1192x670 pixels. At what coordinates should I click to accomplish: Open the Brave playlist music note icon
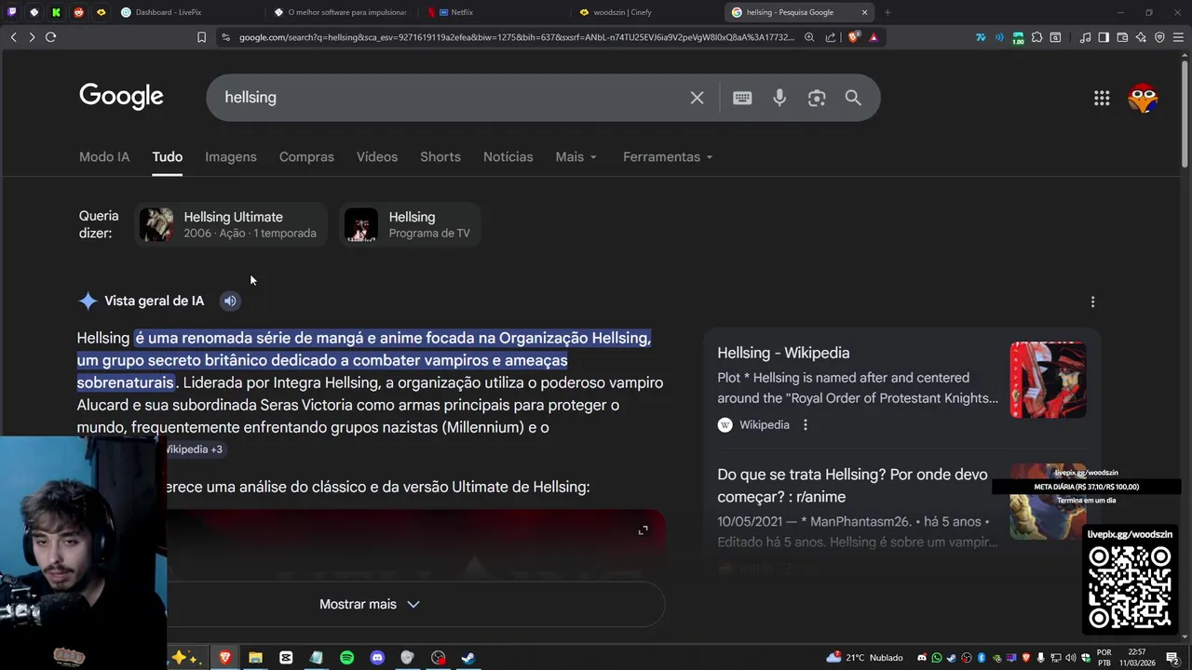click(x=1085, y=37)
